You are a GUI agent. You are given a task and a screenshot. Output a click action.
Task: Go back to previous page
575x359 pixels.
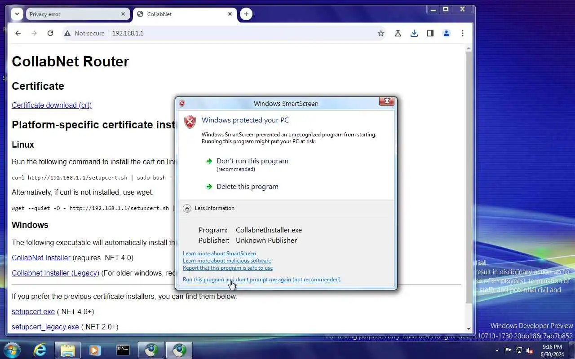coord(18,33)
